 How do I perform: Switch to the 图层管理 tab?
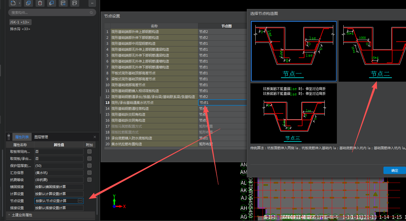[x=41, y=137]
